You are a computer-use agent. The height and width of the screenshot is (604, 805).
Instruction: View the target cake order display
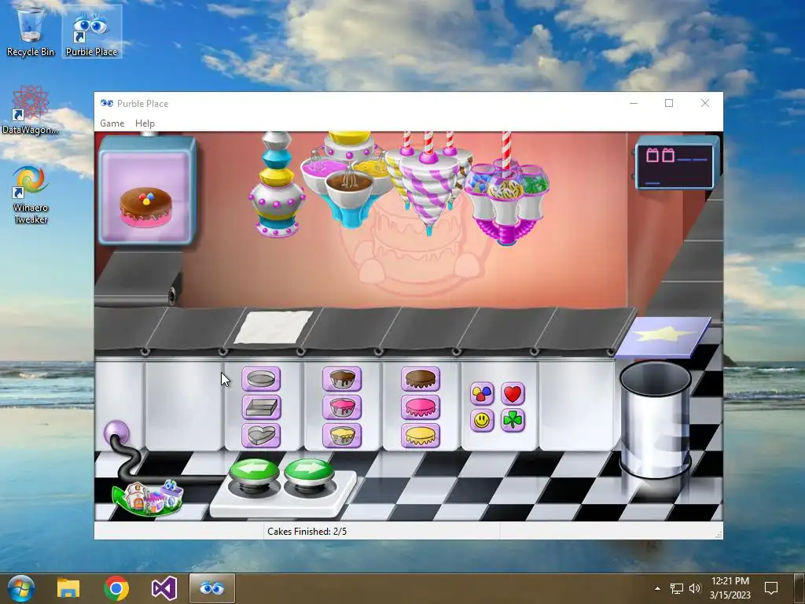[x=147, y=190]
